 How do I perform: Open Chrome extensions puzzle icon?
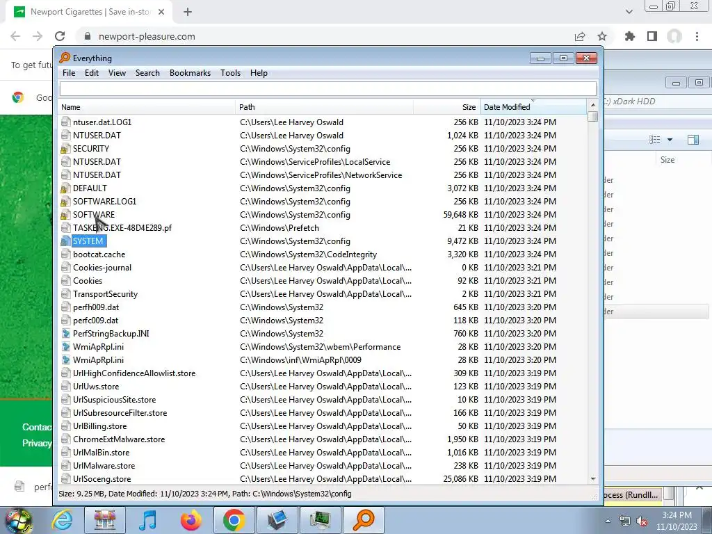coord(630,36)
